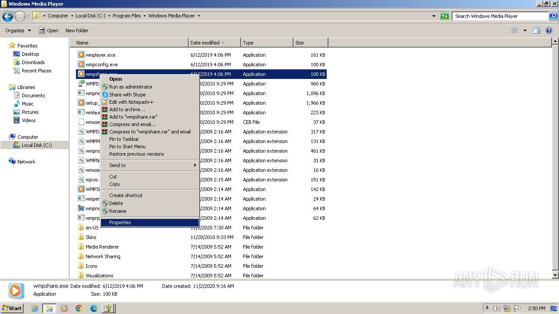
Task: Click the Back navigation arrow
Action: (x=7, y=16)
